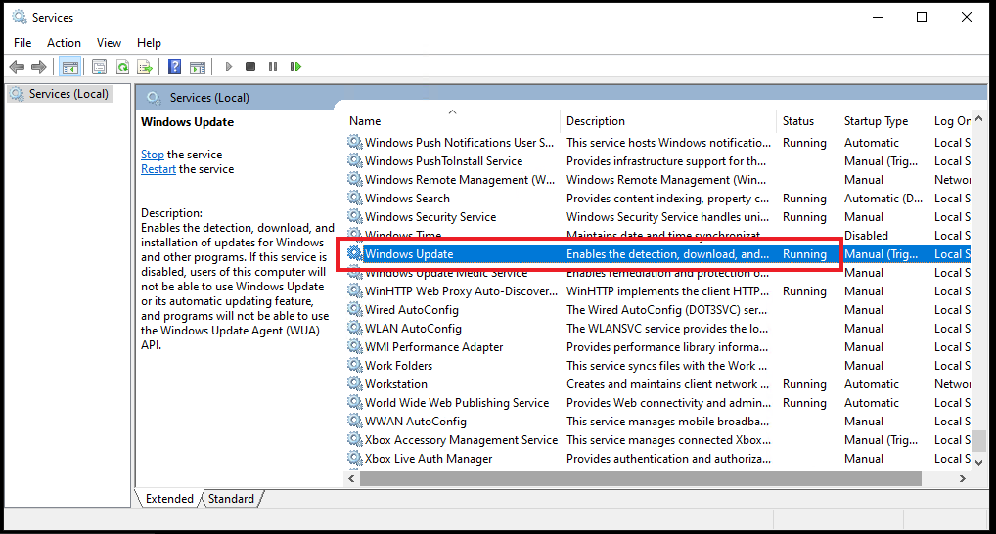
Task: Select World Wide Web Publishing Service name
Action: pyautogui.click(x=457, y=403)
